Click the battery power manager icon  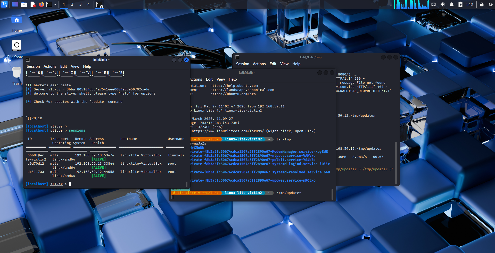point(460,4)
